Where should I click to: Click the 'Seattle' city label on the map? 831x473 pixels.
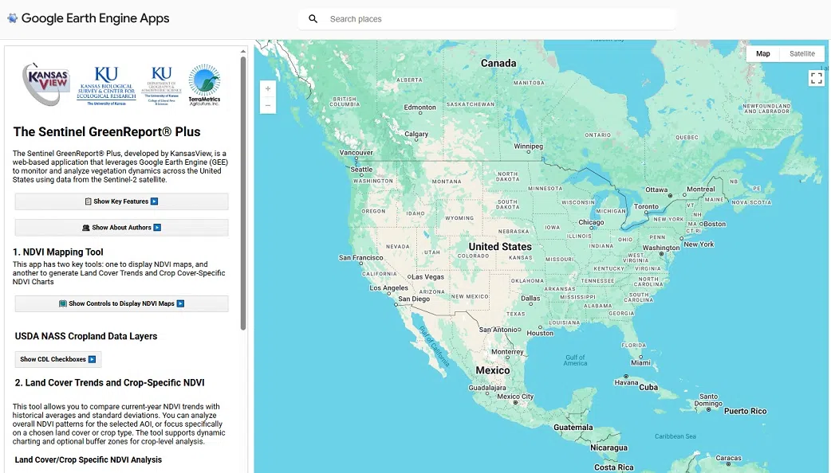pos(361,170)
